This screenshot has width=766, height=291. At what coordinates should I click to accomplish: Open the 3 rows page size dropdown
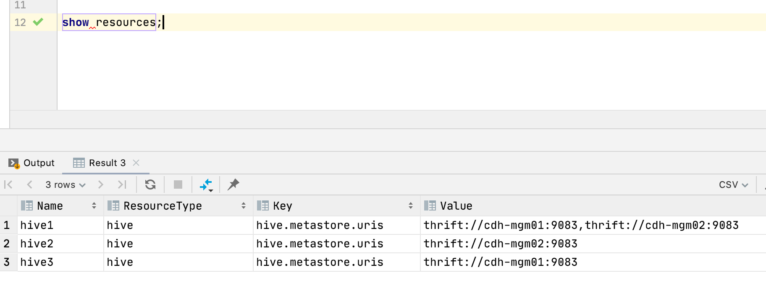65,185
